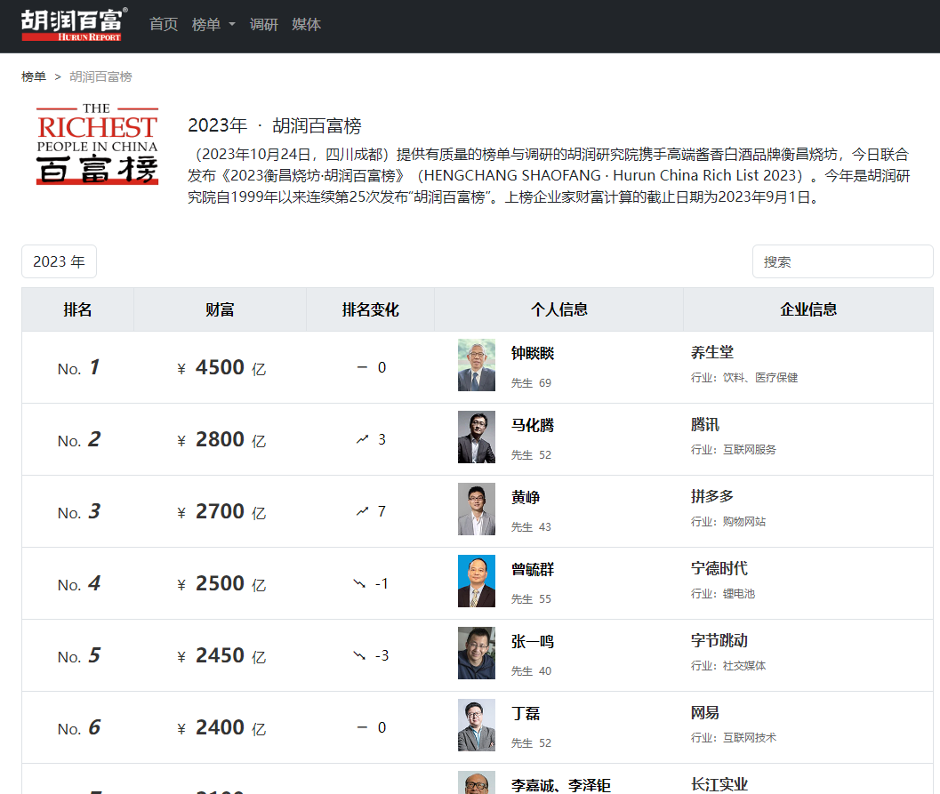
Task: Go to the 调研 research page
Action: tap(264, 25)
